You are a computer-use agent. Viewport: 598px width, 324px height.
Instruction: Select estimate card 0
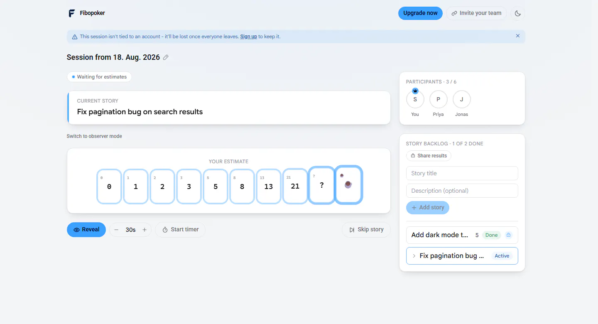tap(109, 187)
